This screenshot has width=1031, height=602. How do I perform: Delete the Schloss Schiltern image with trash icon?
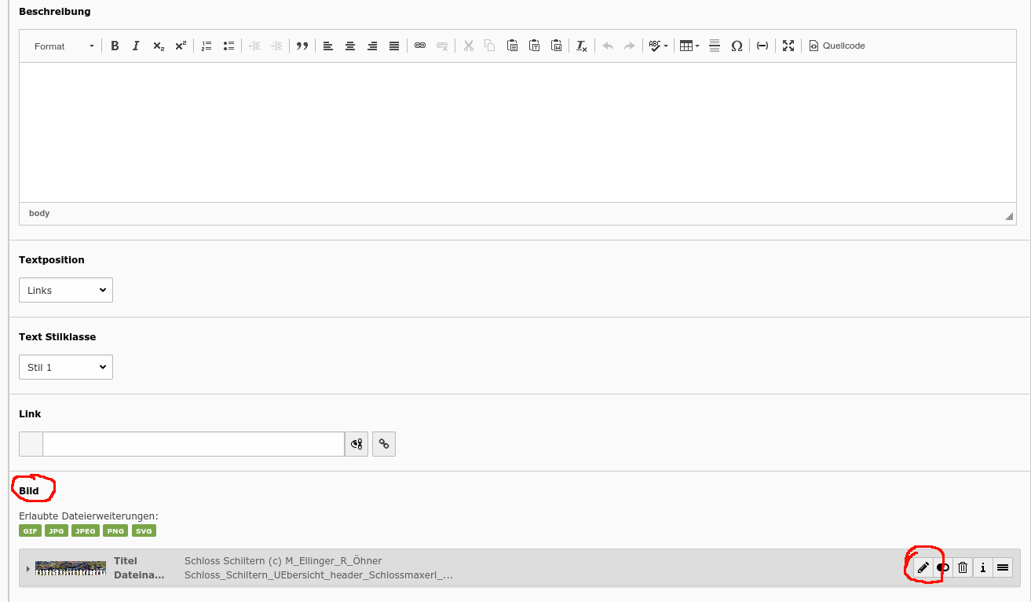click(963, 567)
